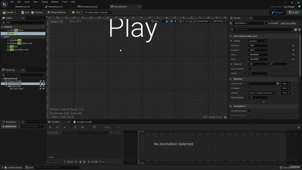
Task: Click the localization None button in viewport
Action: [155, 21]
